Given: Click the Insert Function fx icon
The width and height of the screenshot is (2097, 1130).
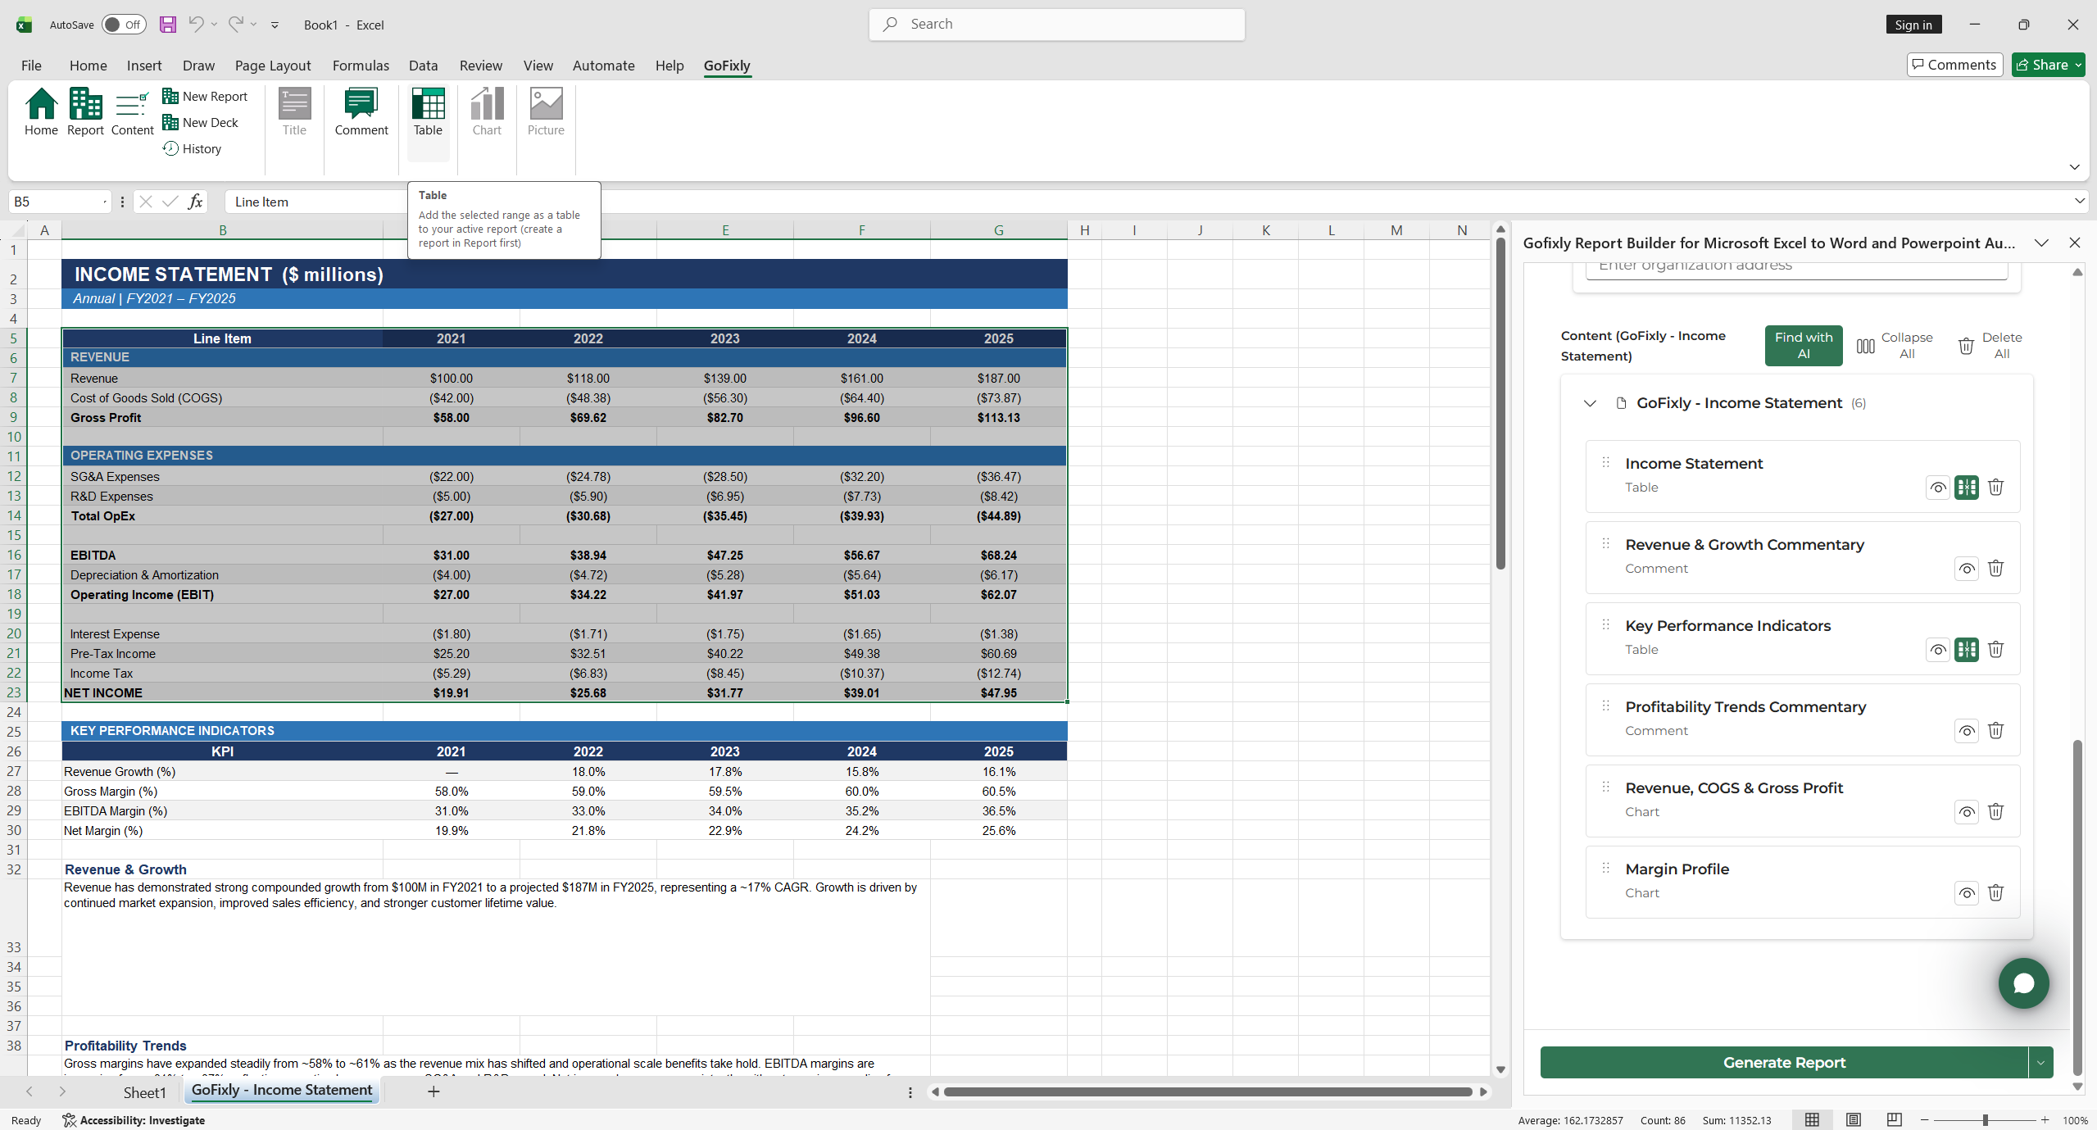Looking at the screenshot, I should pyautogui.click(x=195, y=202).
